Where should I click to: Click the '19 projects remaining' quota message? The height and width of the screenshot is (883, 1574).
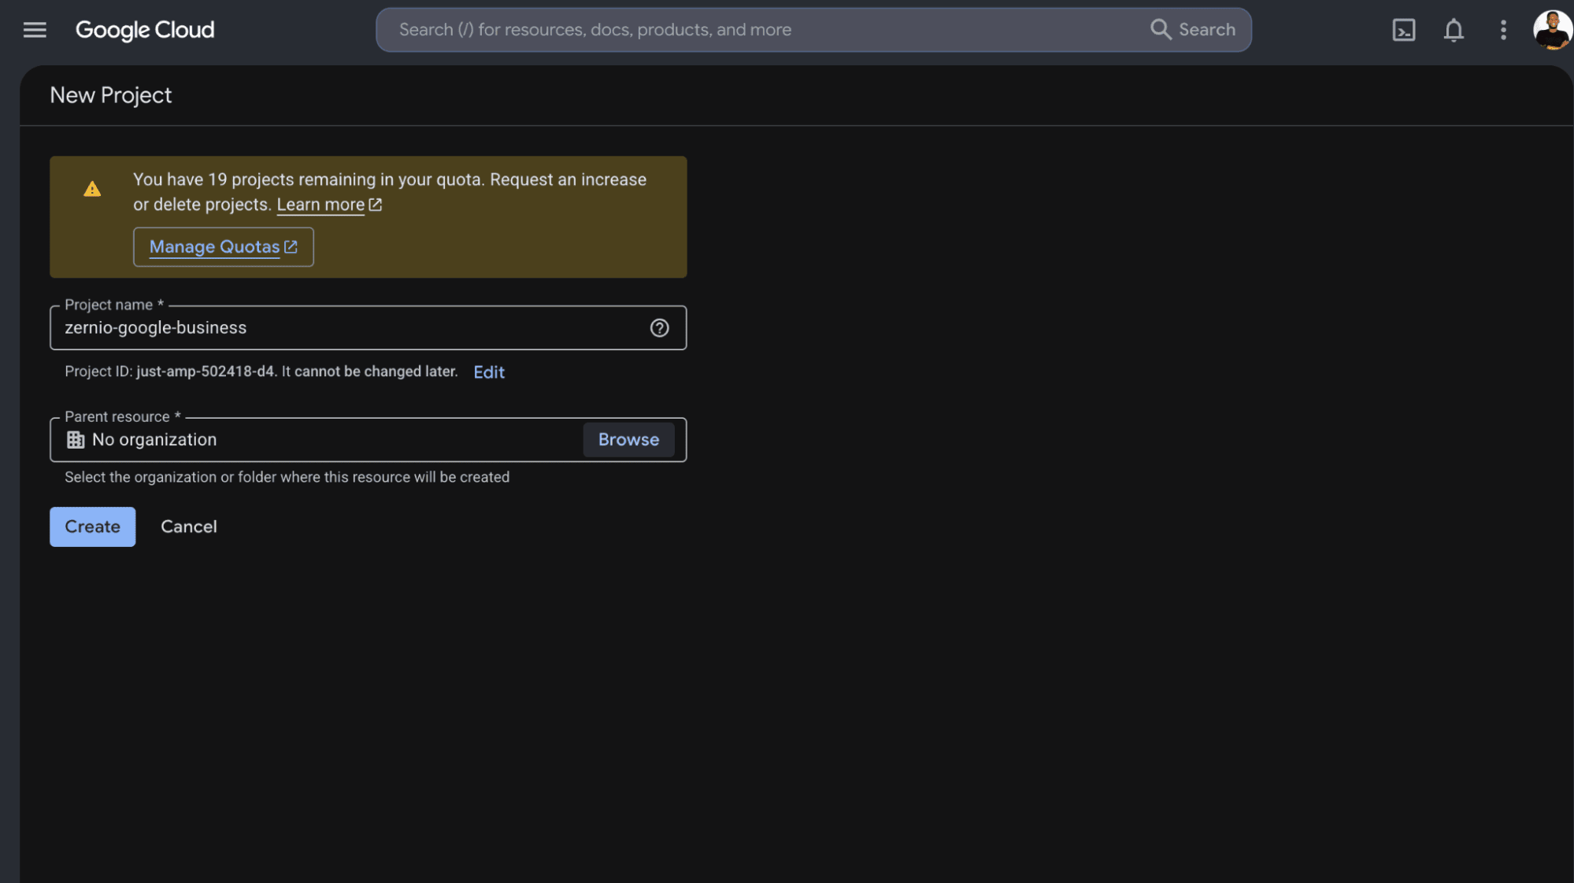[x=390, y=192]
